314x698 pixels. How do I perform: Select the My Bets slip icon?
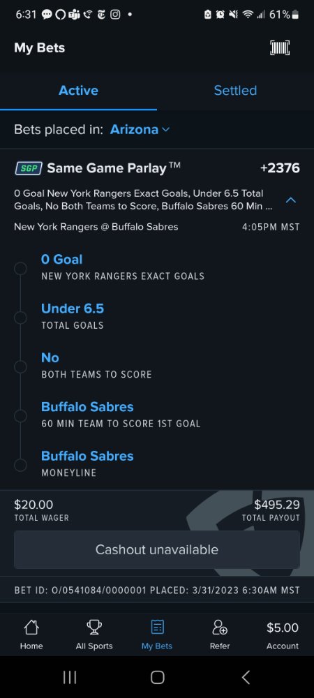[157, 628]
